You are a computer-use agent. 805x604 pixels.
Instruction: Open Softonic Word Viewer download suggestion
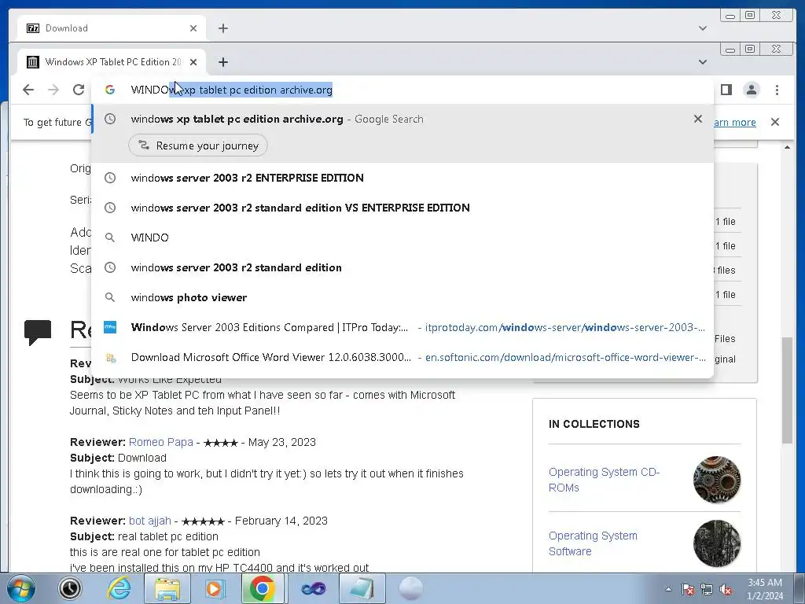click(402, 358)
